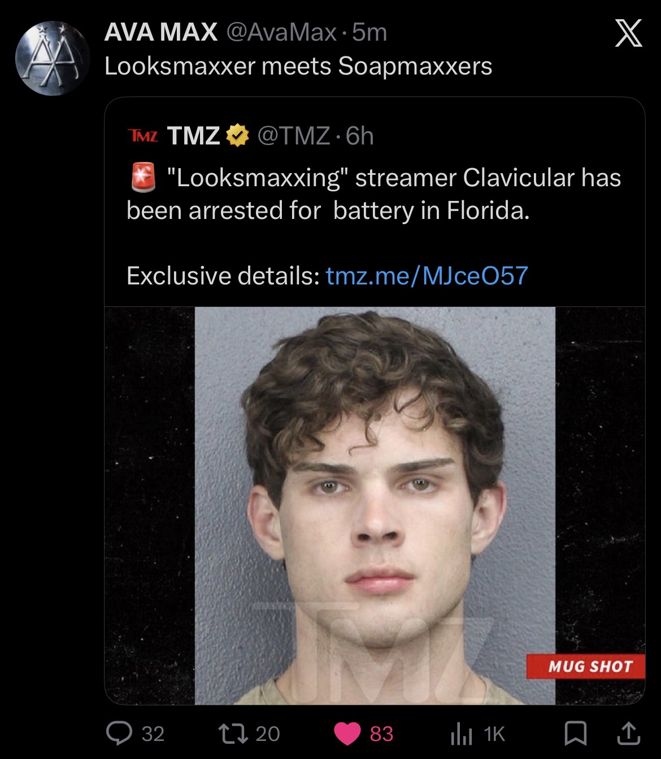661x759 pixels.
Task: Open the quoted TMZ tweet text
Action: [373, 194]
